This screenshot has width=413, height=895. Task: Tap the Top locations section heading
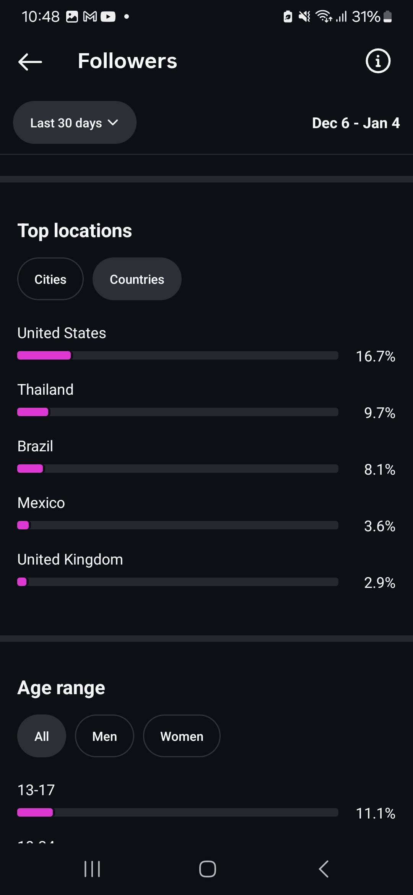(75, 231)
